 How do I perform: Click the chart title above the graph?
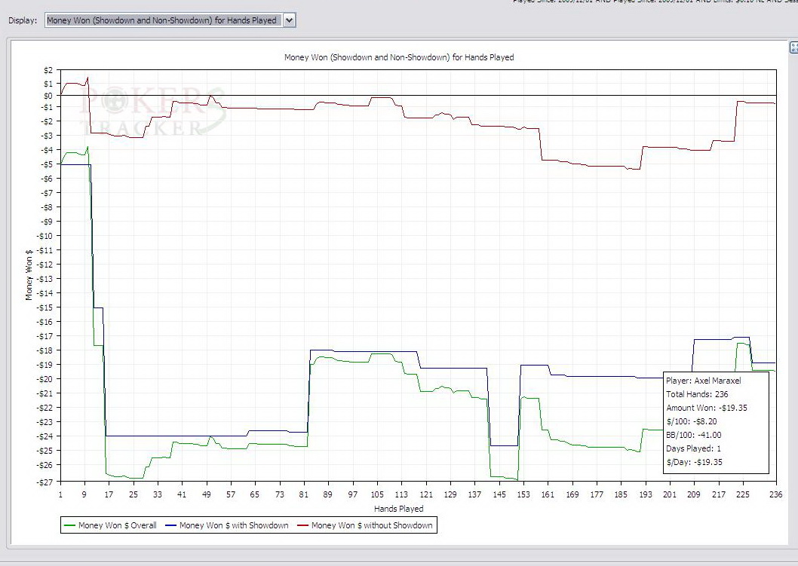coord(398,57)
